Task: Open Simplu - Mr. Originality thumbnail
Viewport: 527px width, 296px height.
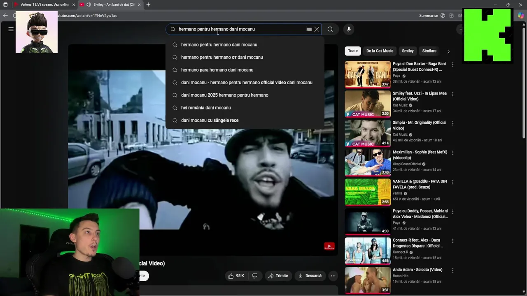Action: [x=368, y=133]
